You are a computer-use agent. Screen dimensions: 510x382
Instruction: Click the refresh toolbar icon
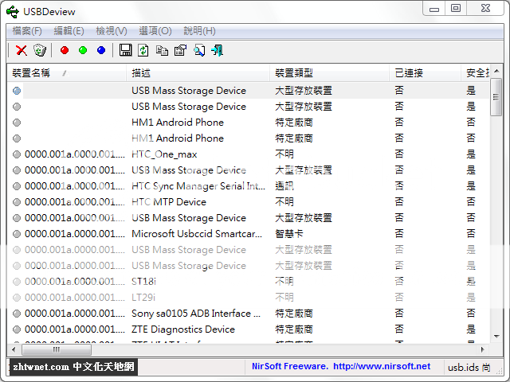(143, 50)
